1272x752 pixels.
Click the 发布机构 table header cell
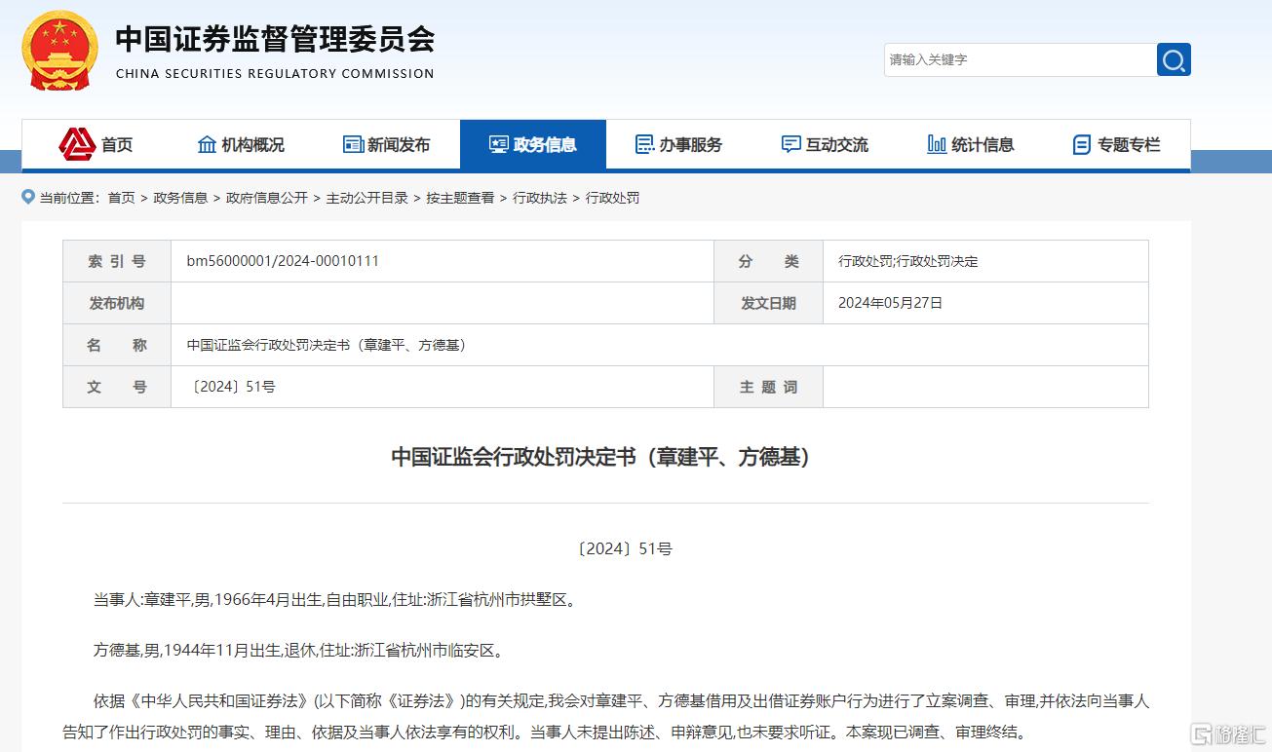(x=117, y=303)
